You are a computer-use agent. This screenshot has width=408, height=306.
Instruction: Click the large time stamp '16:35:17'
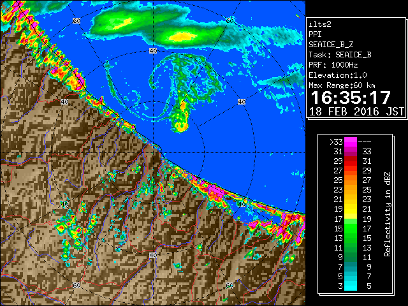coord(351,98)
